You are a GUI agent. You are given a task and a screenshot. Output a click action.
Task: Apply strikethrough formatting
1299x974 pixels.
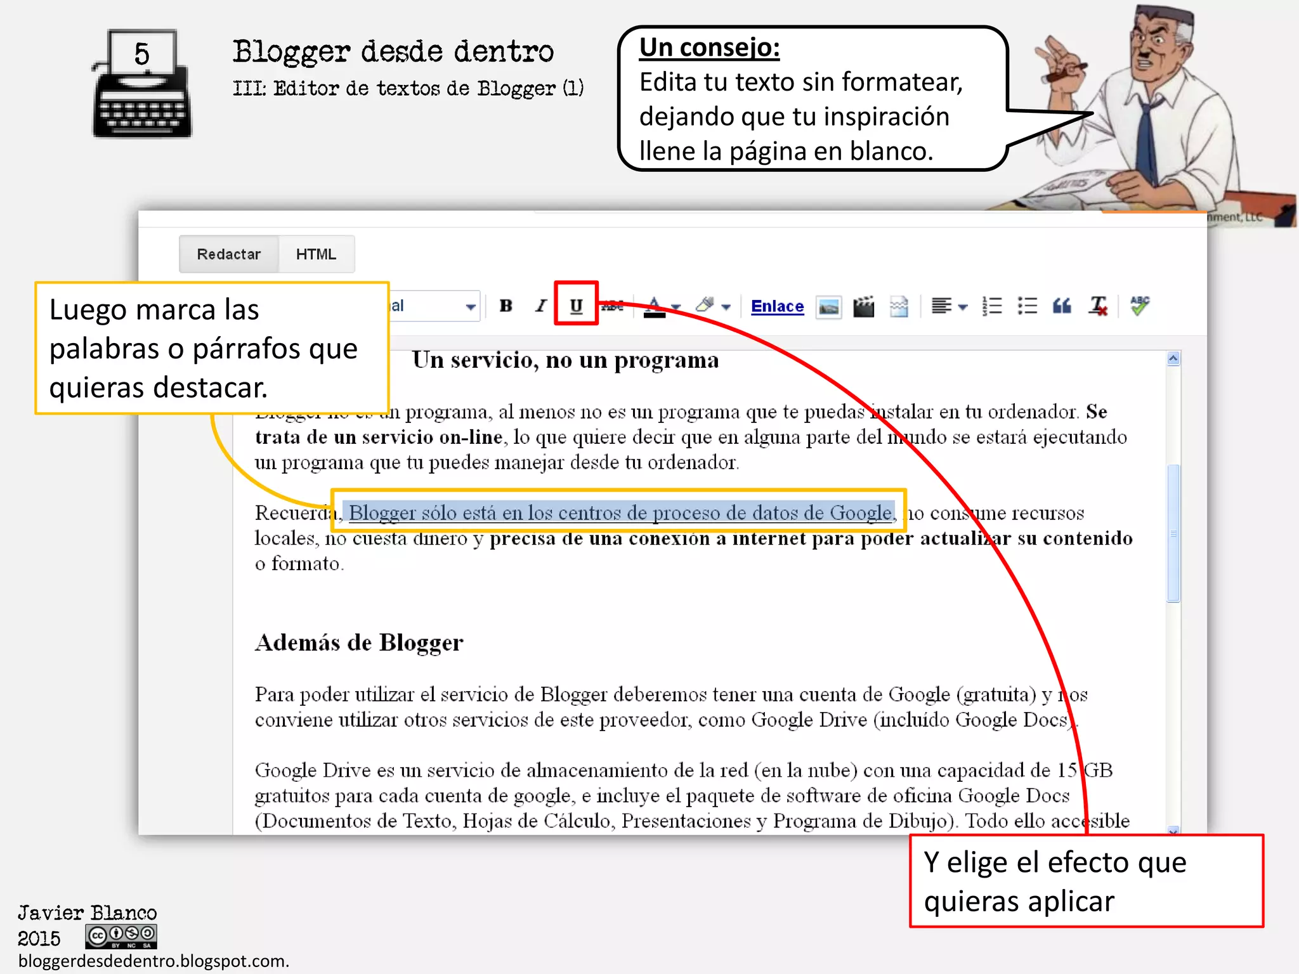(x=612, y=306)
